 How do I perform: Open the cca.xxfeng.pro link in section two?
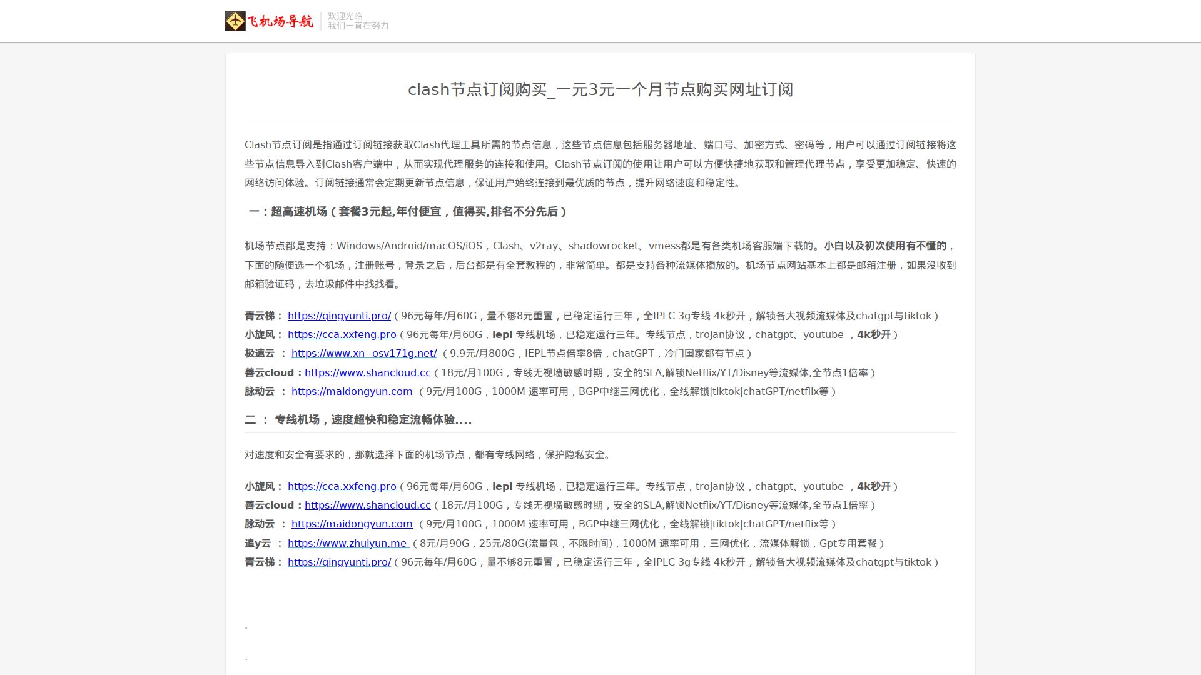coord(342,487)
